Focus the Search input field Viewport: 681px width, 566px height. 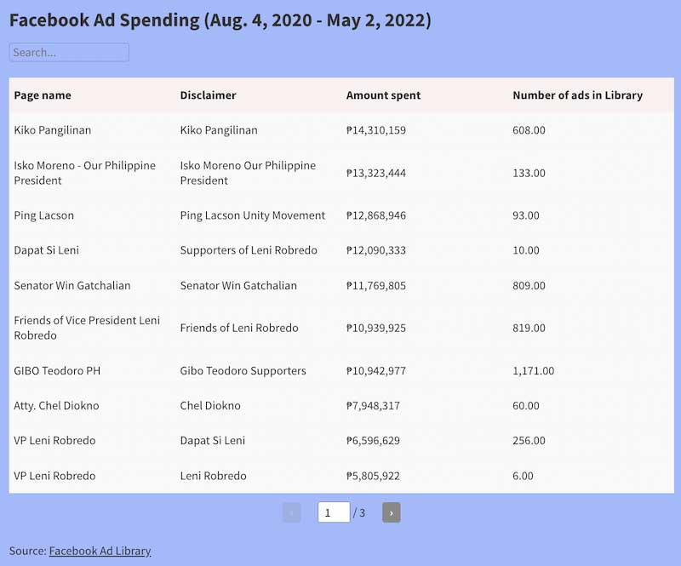[69, 52]
